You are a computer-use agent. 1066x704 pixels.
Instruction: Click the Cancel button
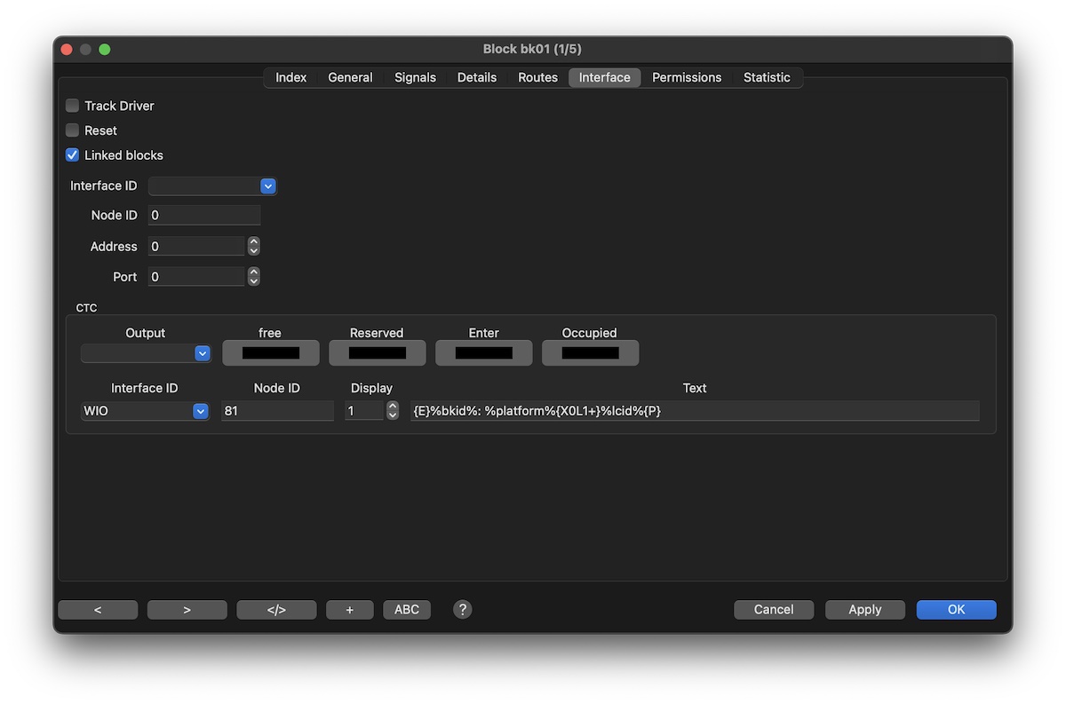click(773, 610)
